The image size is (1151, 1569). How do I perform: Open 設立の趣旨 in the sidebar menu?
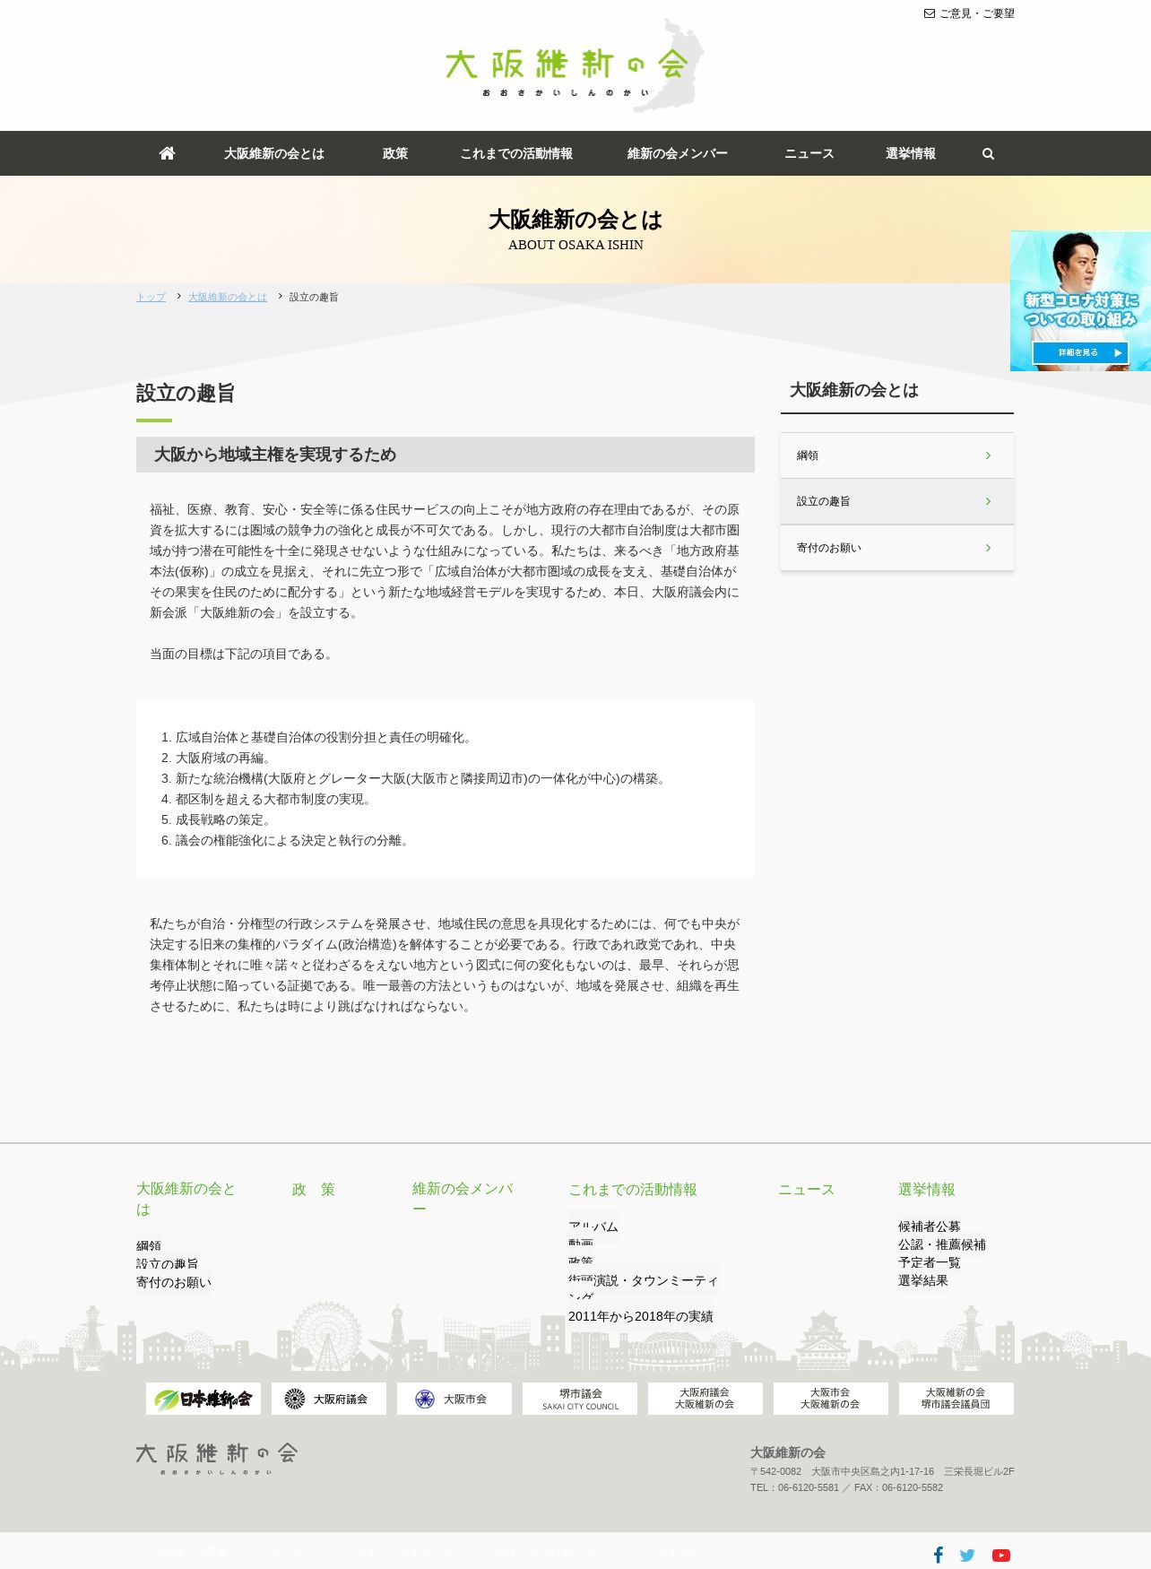click(x=897, y=501)
